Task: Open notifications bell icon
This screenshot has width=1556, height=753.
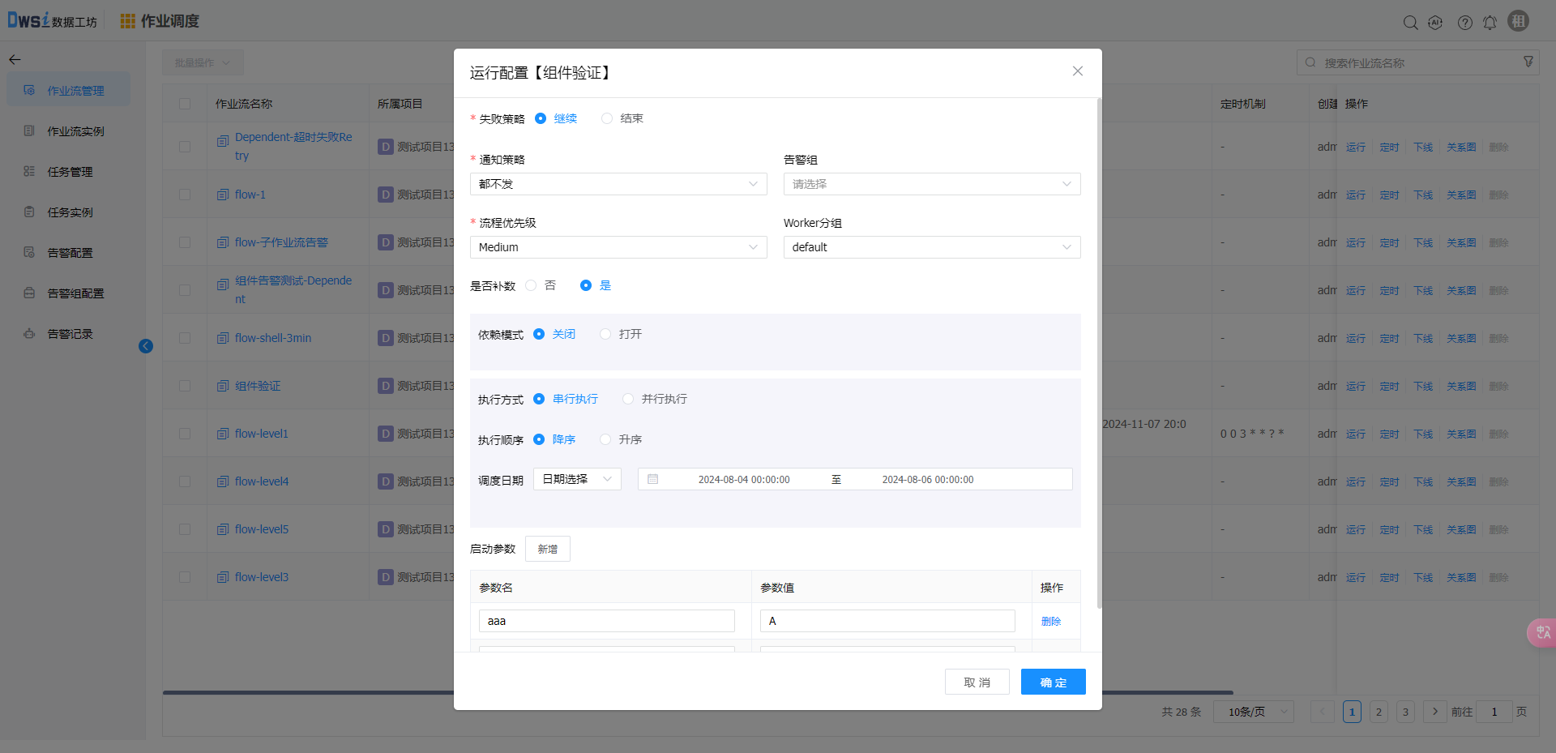Action: point(1490,23)
